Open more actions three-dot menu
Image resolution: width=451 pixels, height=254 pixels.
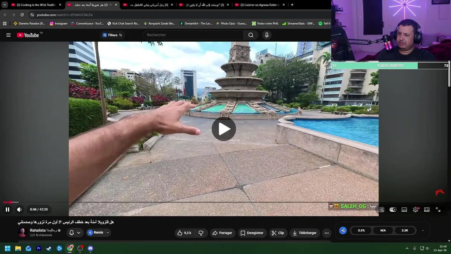[327, 233]
